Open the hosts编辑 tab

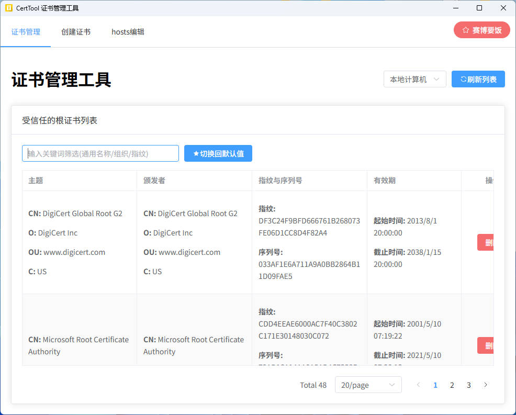tap(128, 32)
